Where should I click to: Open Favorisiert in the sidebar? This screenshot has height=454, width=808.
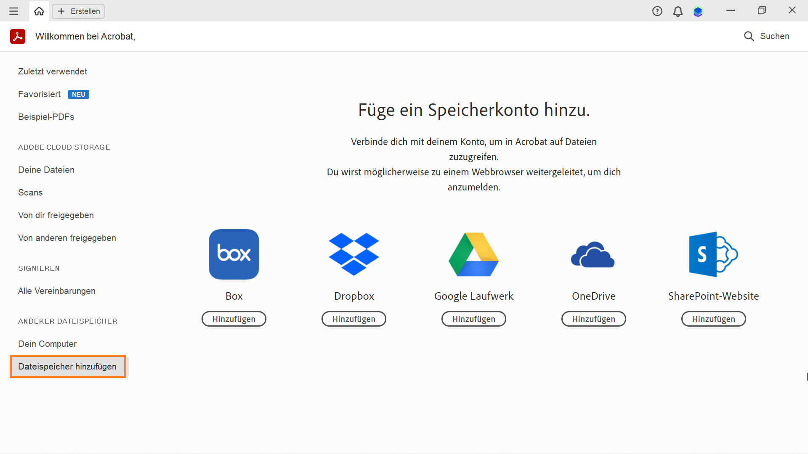(x=40, y=94)
